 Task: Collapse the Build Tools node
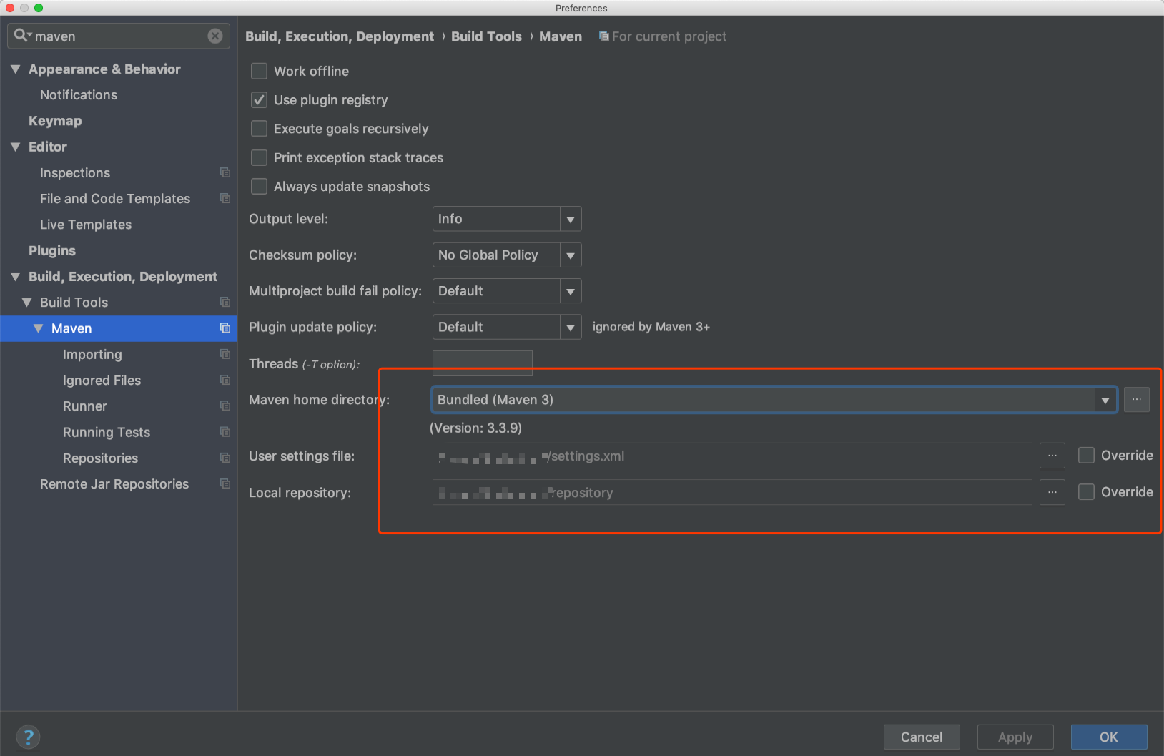(26, 302)
